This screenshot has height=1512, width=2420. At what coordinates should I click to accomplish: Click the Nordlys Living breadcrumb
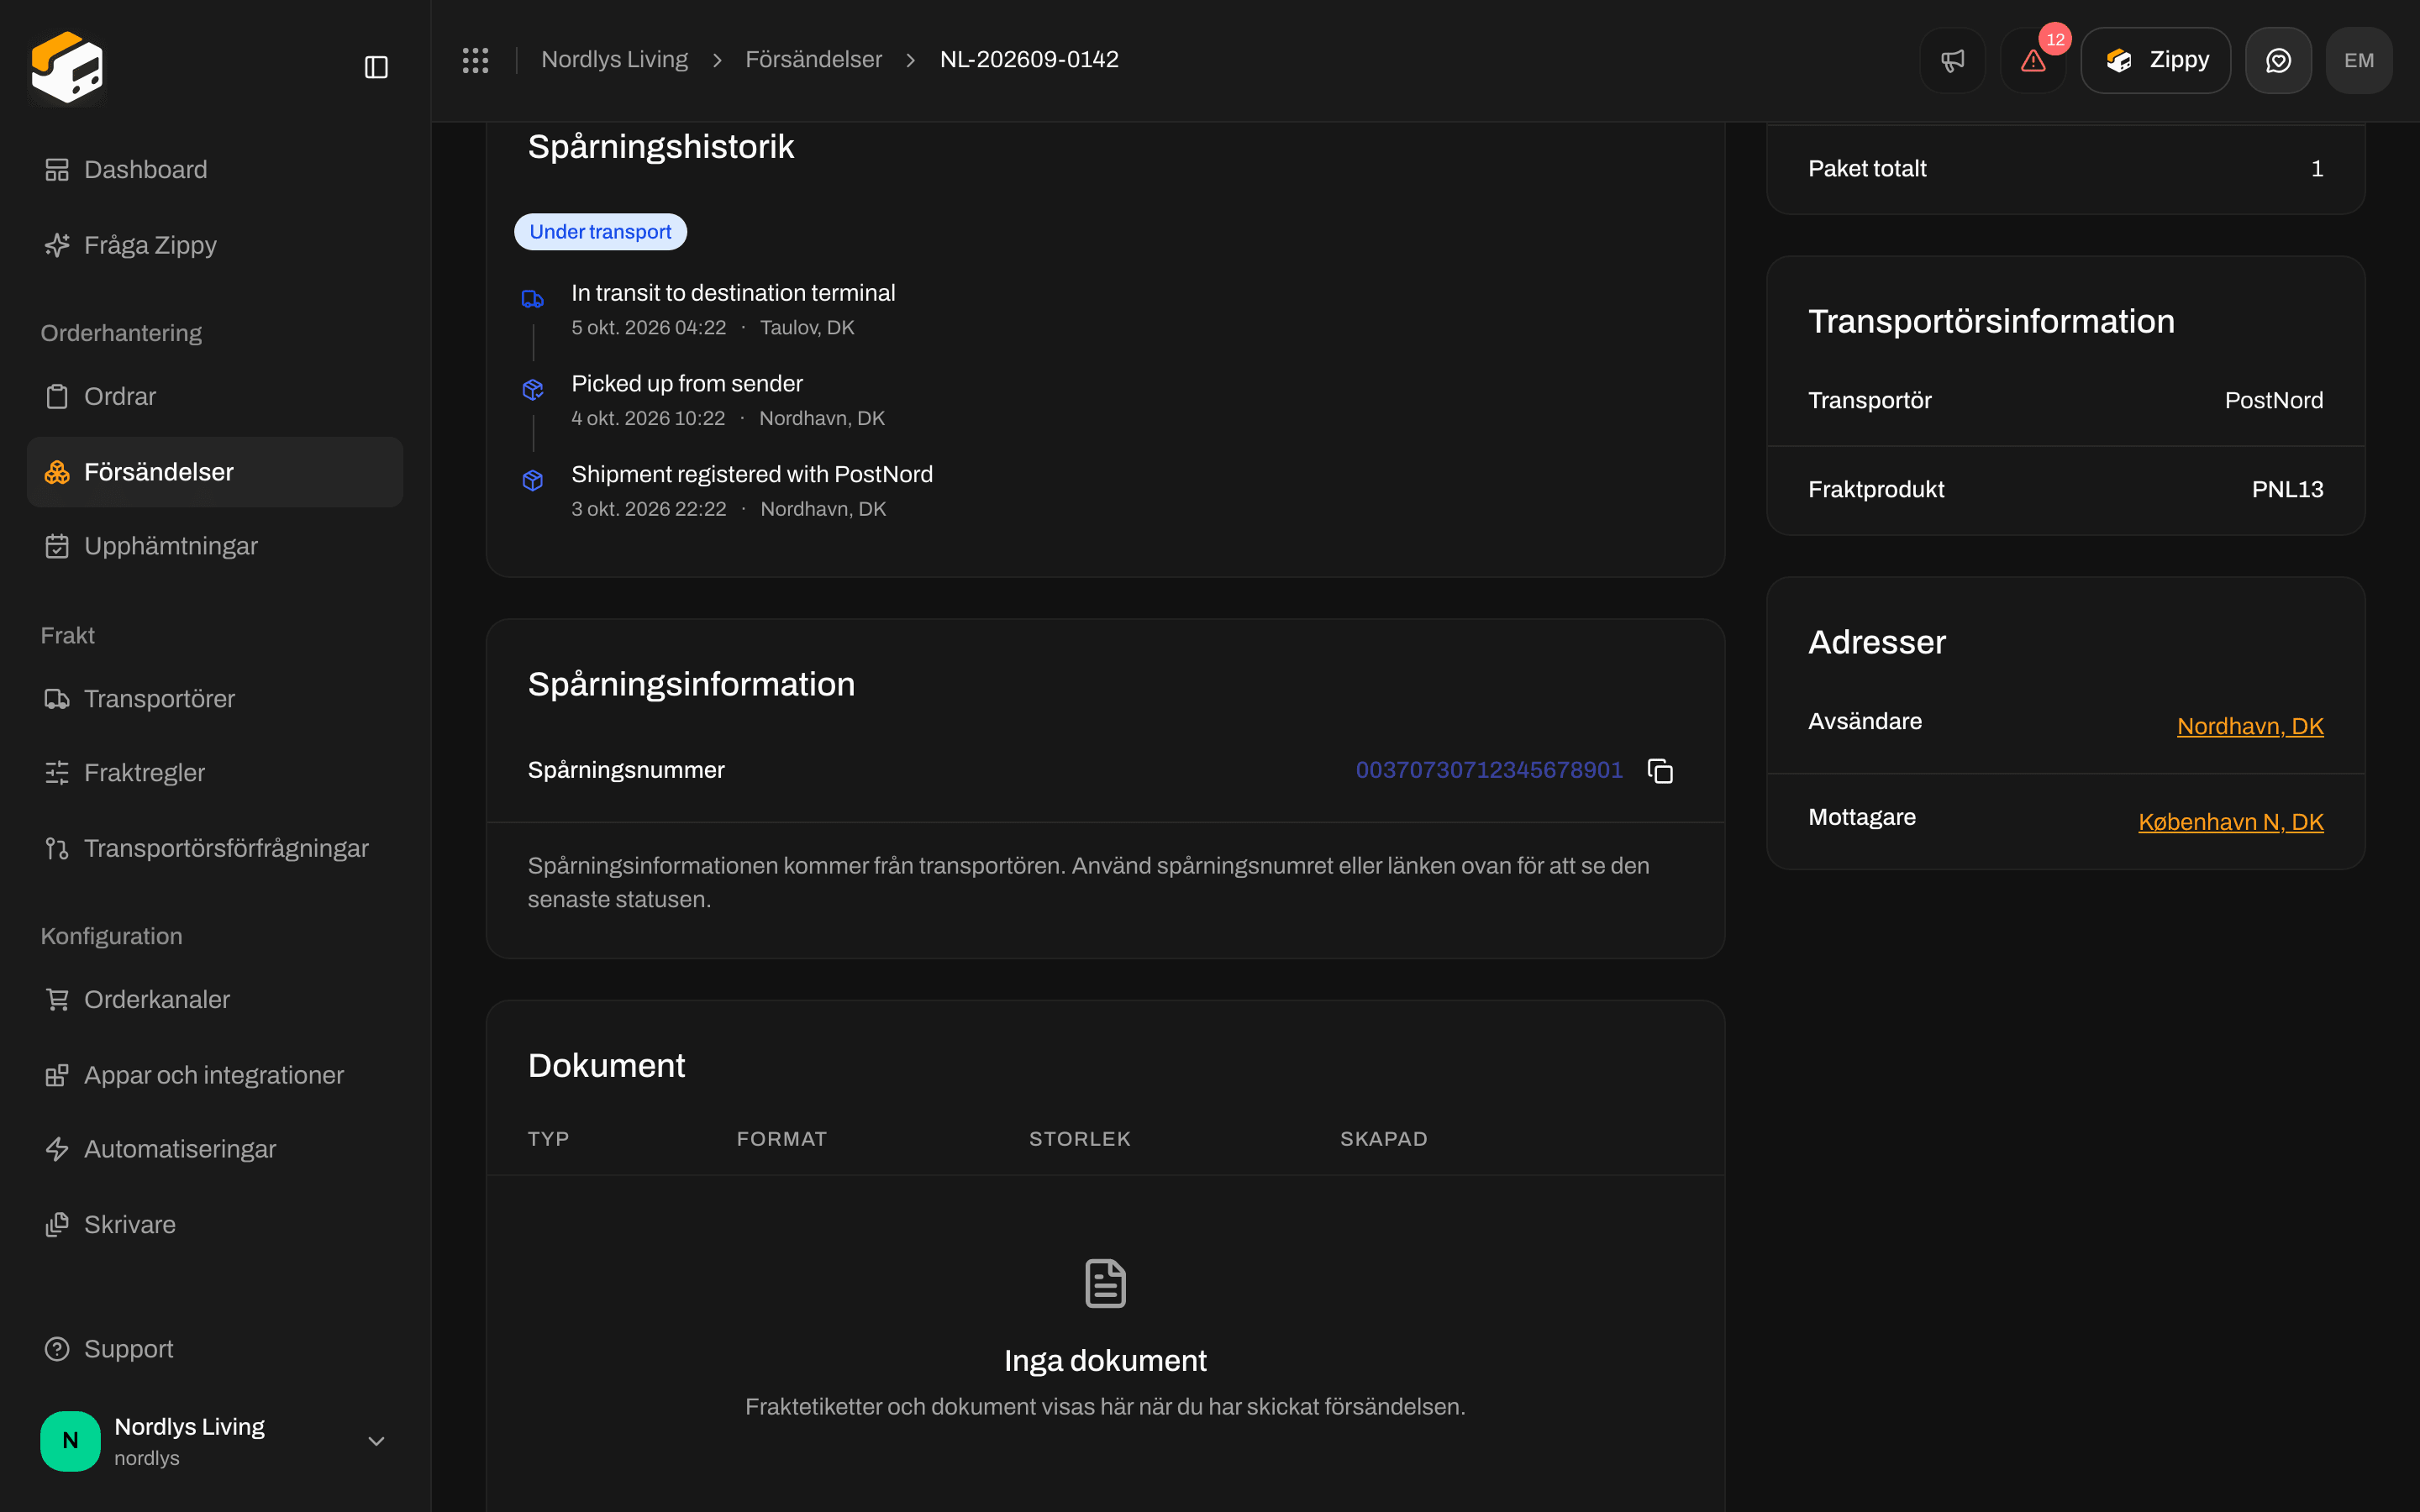pos(614,60)
